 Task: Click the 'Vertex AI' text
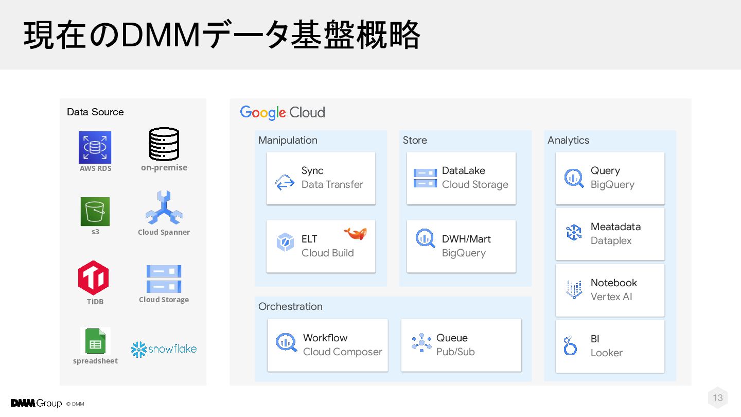point(611,297)
